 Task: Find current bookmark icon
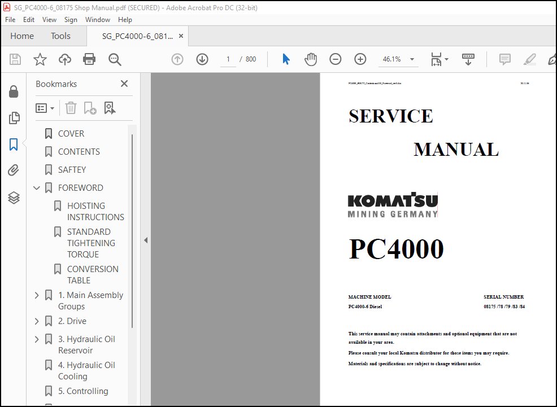pyautogui.click(x=110, y=108)
